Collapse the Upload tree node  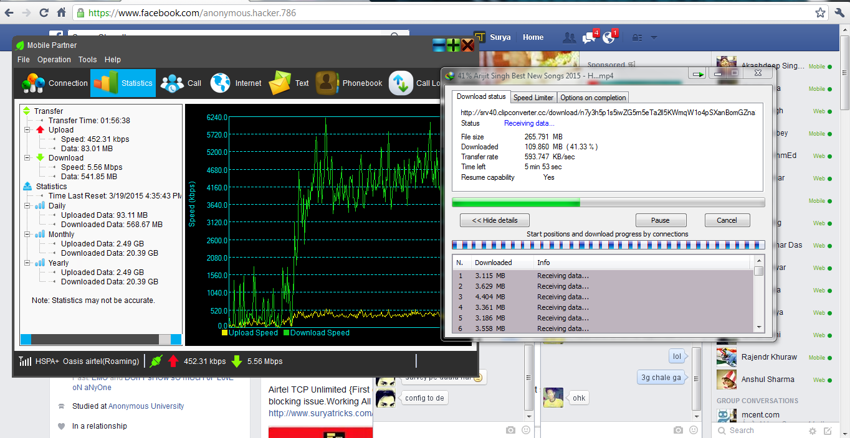[x=27, y=130]
